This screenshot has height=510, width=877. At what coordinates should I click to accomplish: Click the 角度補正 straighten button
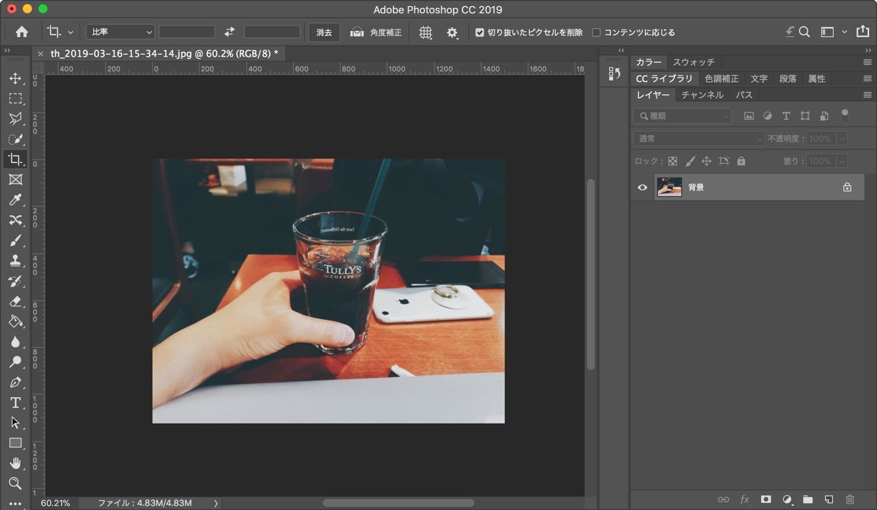click(x=376, y=32)
